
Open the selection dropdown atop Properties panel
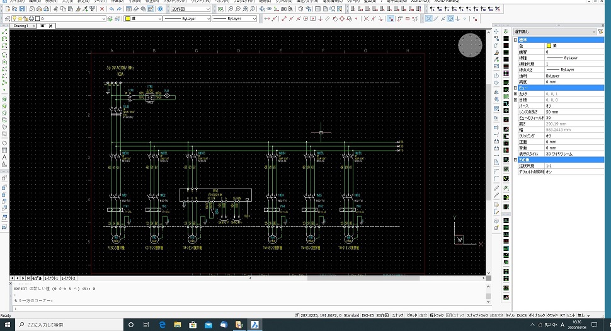pos(555,32)
